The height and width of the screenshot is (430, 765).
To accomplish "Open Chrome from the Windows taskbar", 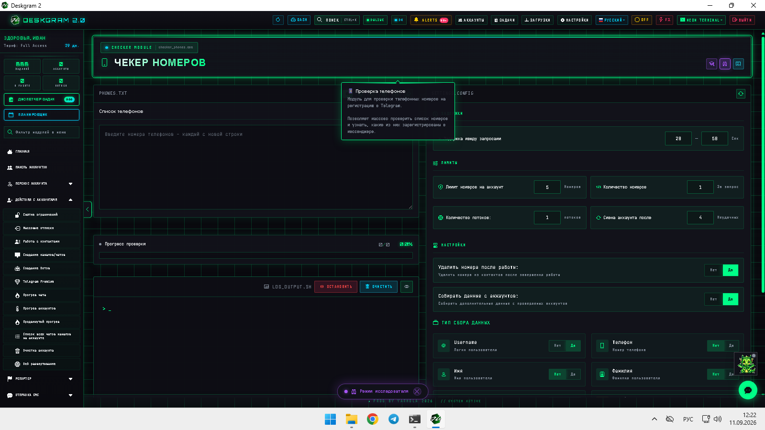I will pyautogui.click(x=373, y=419).
